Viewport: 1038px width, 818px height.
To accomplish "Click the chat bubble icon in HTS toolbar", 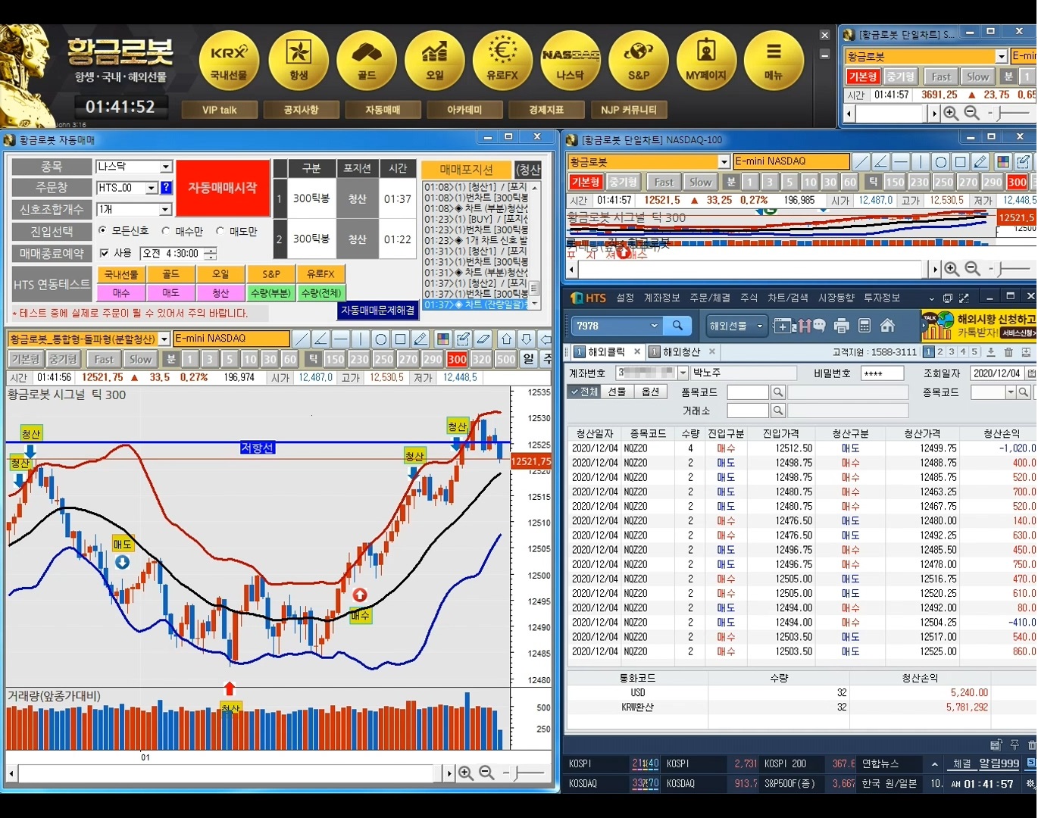I will (x=819, y=326).
